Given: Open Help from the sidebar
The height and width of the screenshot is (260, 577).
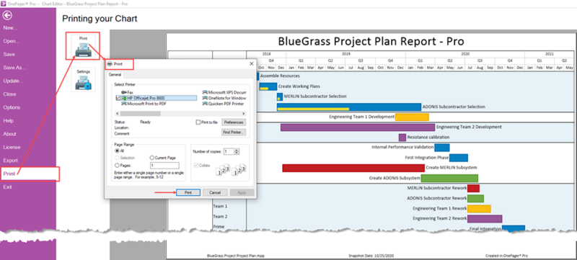Looking at the screenshot, I should [x=9, y=120].
